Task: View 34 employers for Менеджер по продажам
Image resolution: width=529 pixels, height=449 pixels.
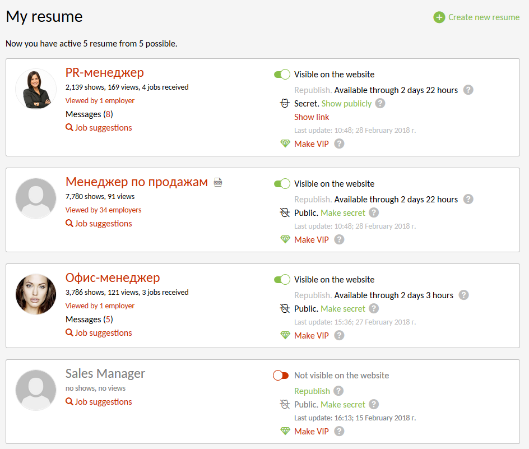Action: point(103,210)
